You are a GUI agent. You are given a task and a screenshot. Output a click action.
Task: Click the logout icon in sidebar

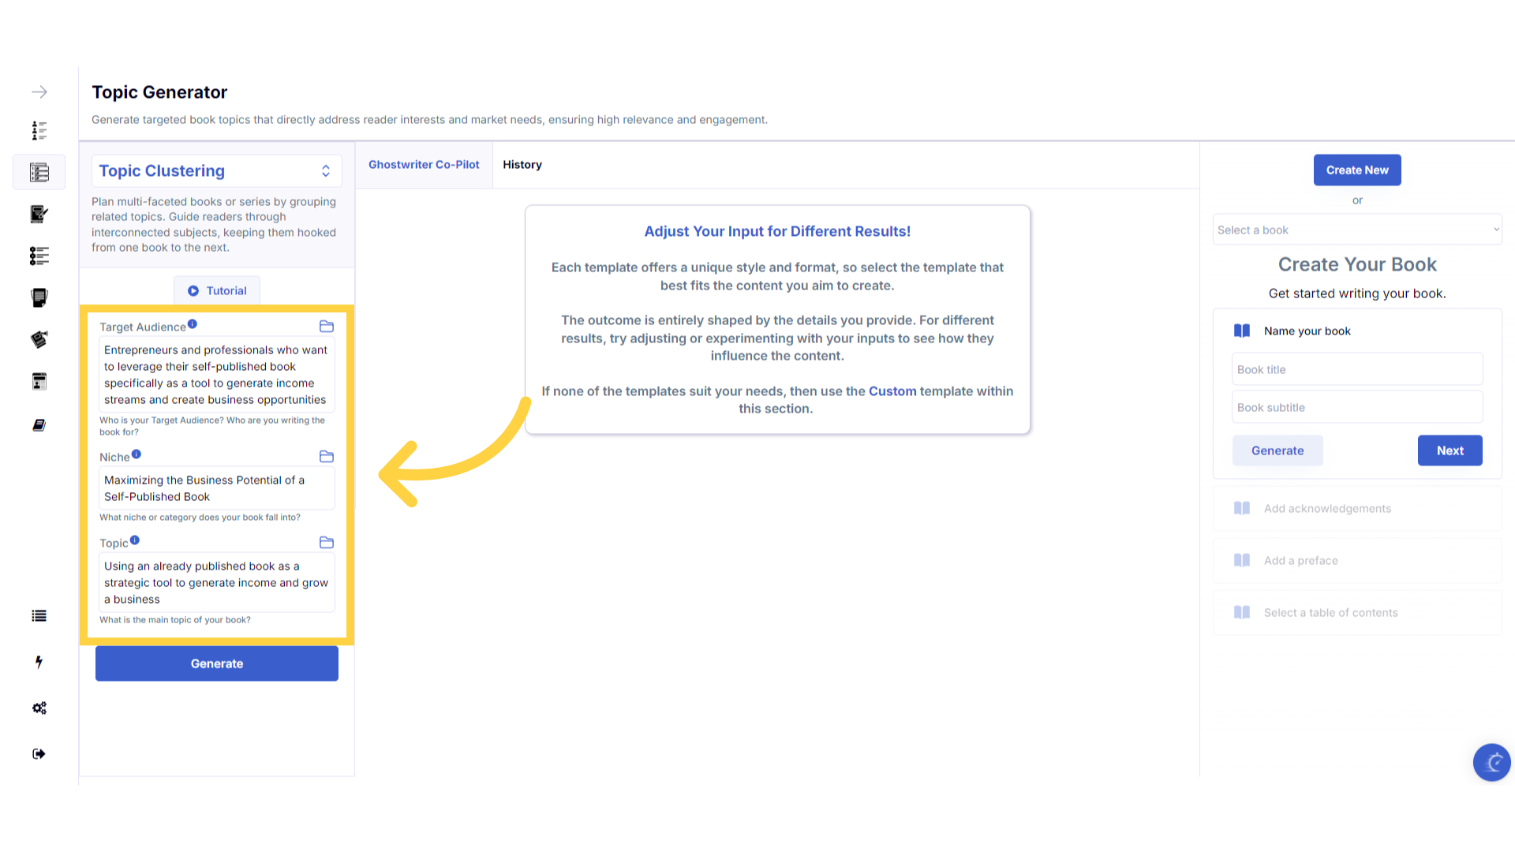click(x=39, y=754)
